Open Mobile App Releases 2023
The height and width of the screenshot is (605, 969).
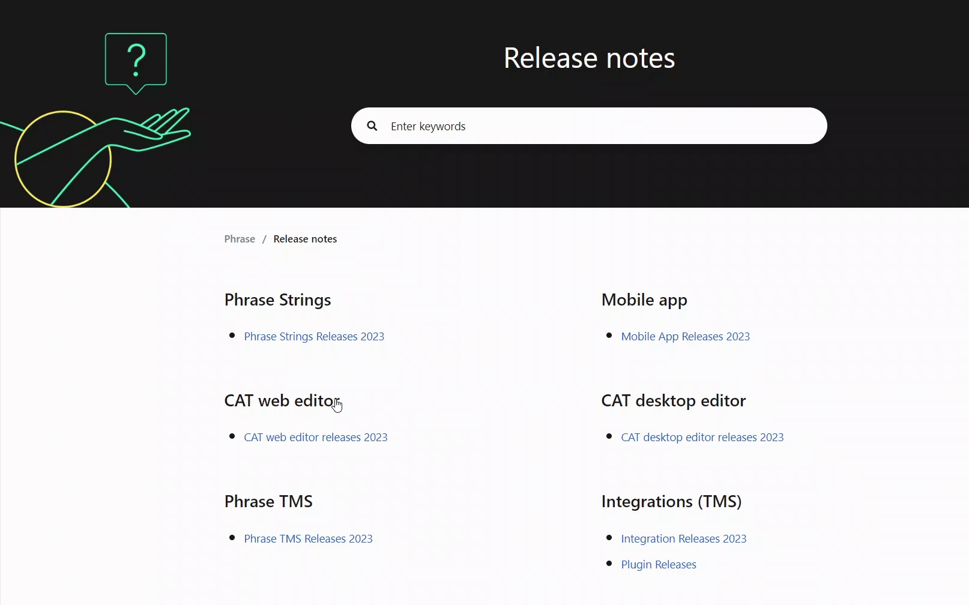click(685, 337)
